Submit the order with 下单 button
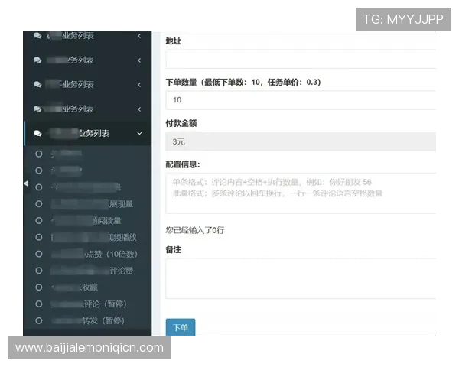Image resolution: width=459 pixels, height=367 pixels. pyautogui.click(x=181, y=327)
